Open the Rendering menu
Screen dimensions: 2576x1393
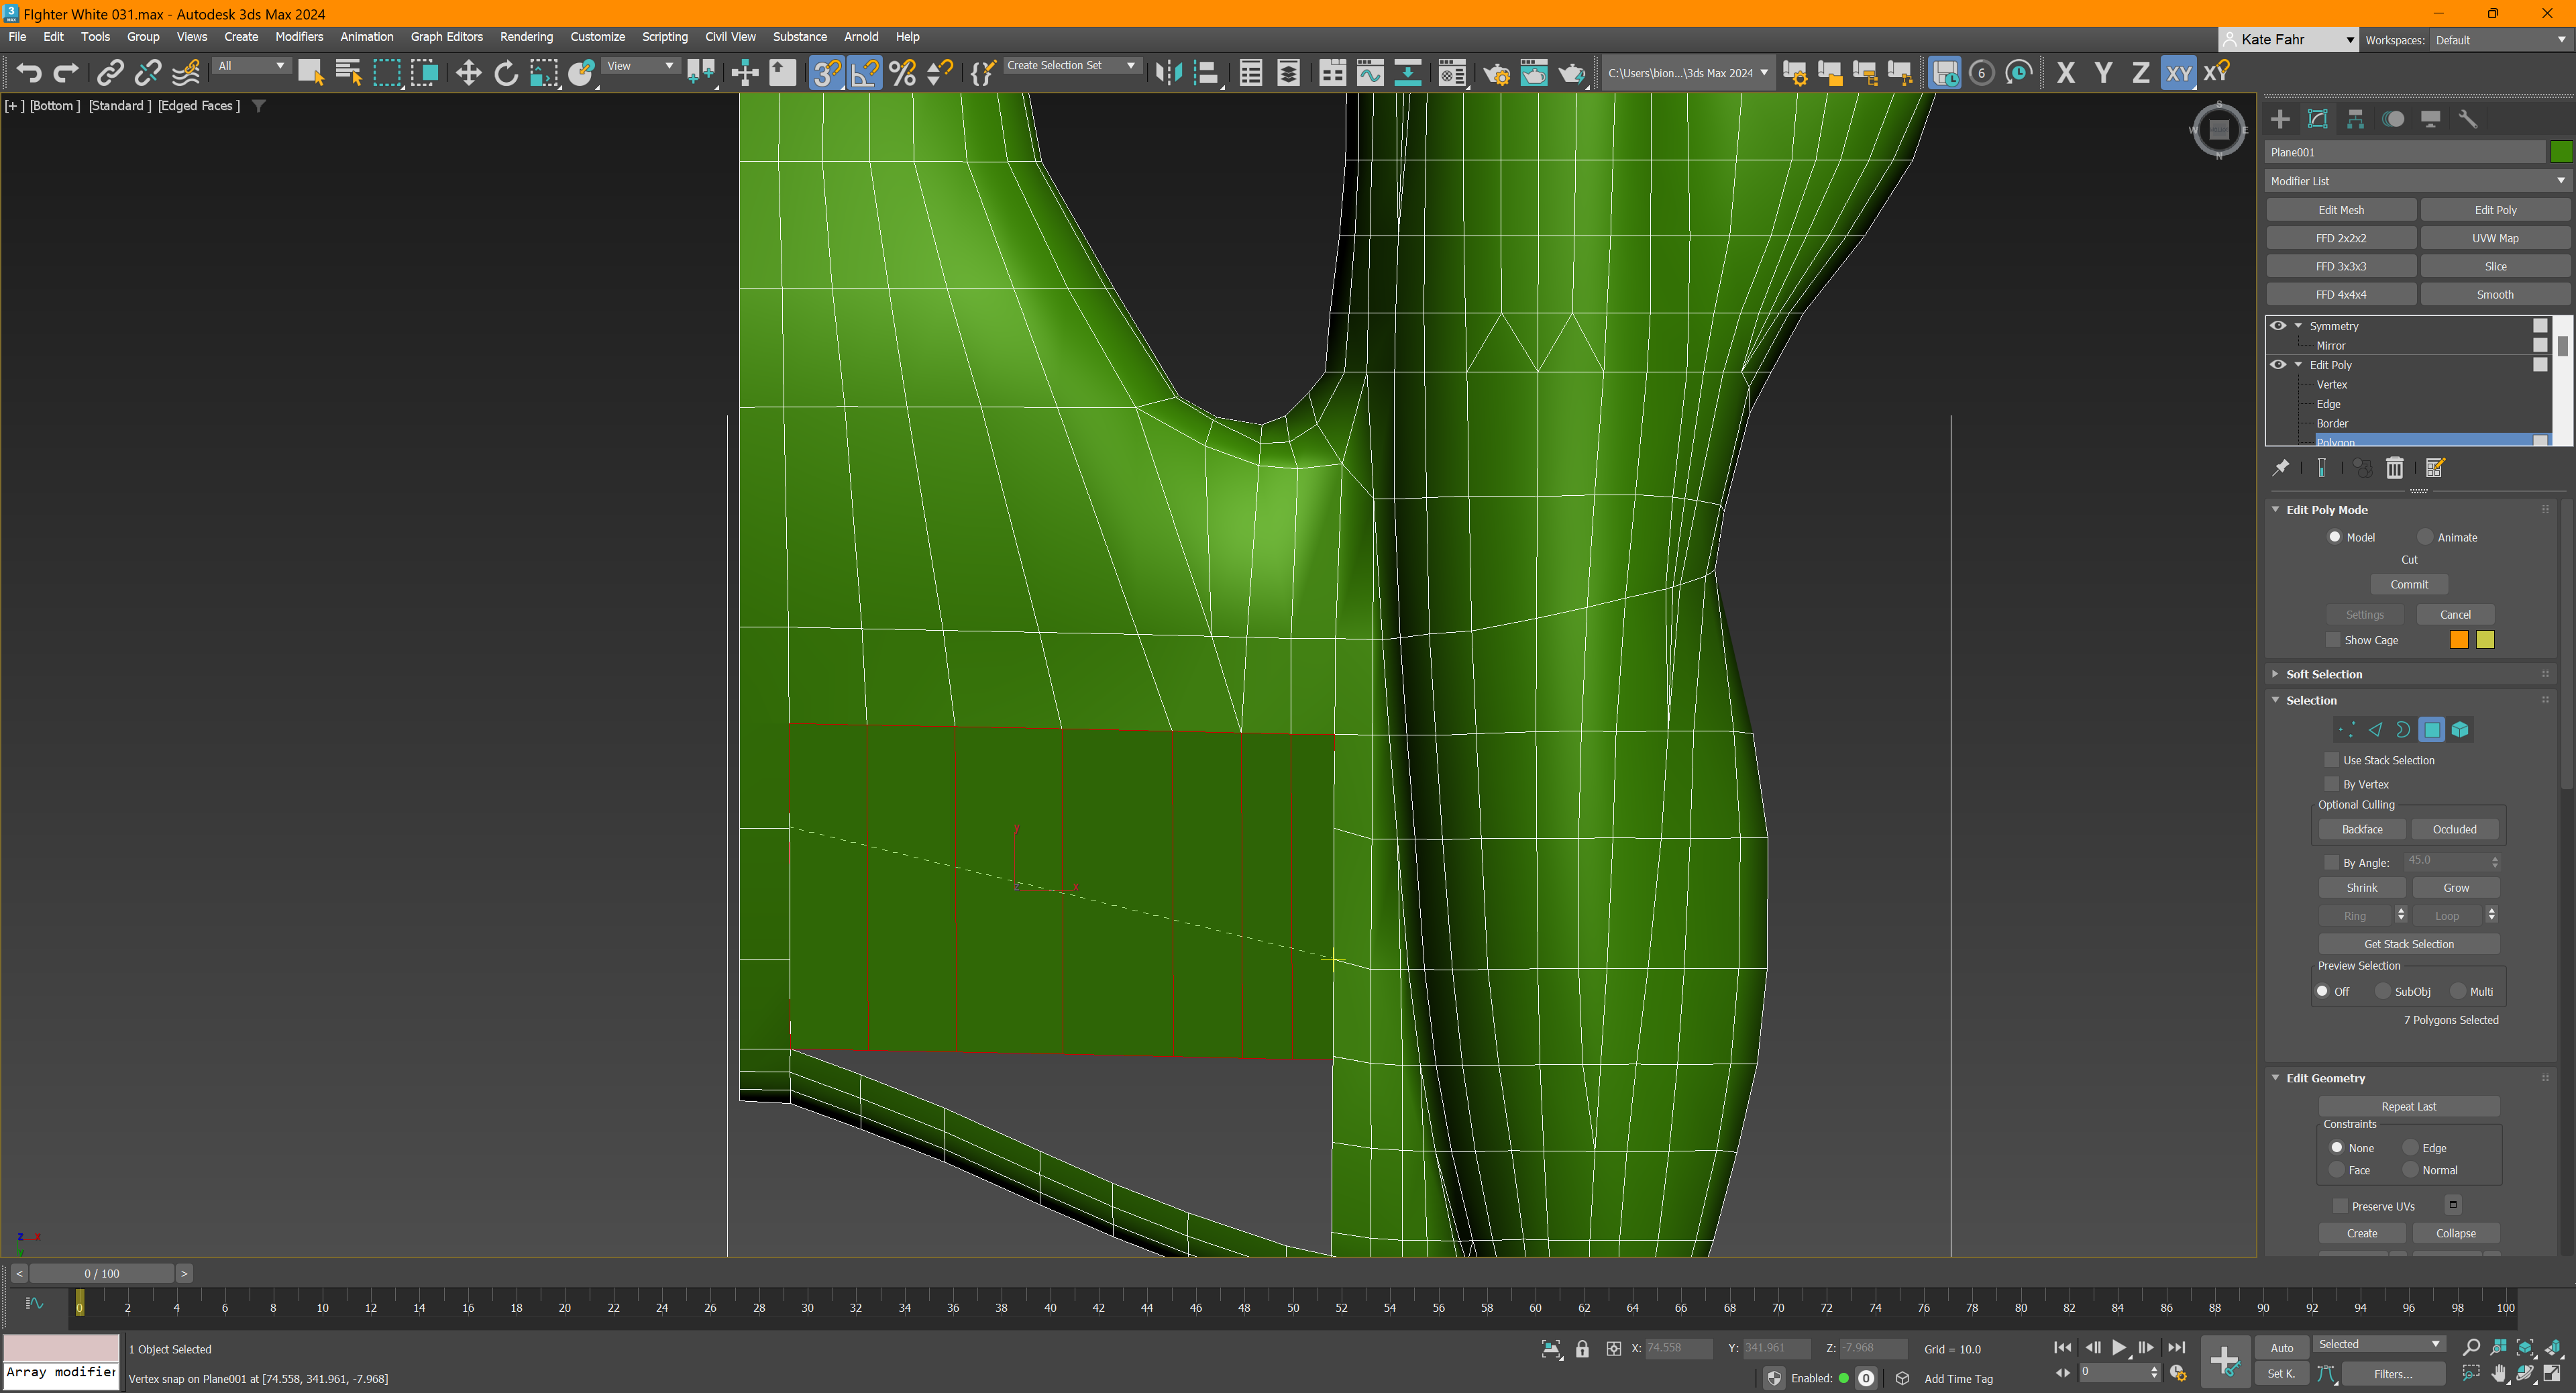(527, 37)
